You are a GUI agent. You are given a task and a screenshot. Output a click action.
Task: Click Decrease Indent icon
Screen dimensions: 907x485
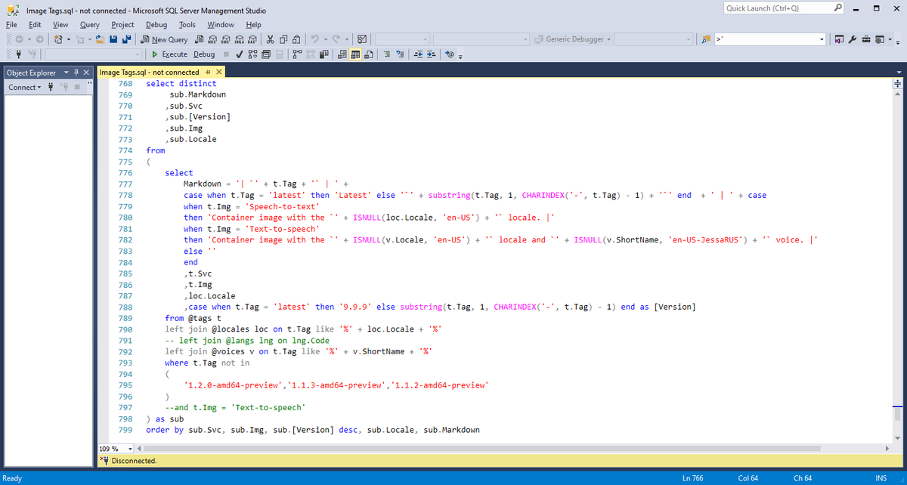pyautogui.click(x=418, y=54)
